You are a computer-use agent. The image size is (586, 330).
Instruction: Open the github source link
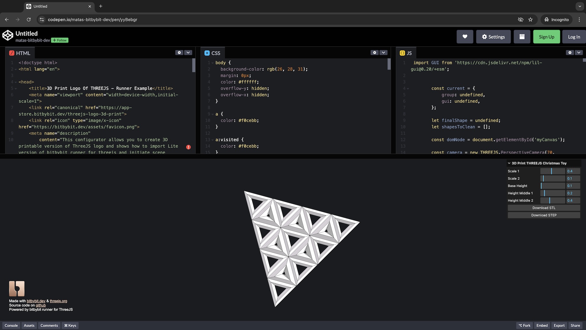(41, 305)
